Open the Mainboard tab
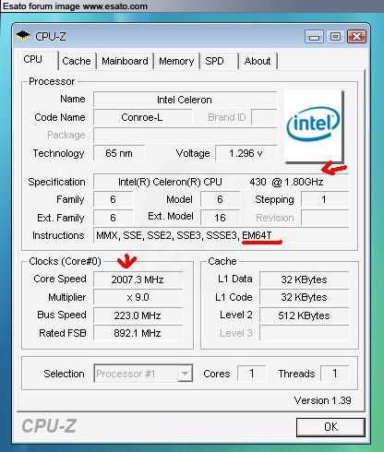The image size is (384, 452). tap(125, 61)
